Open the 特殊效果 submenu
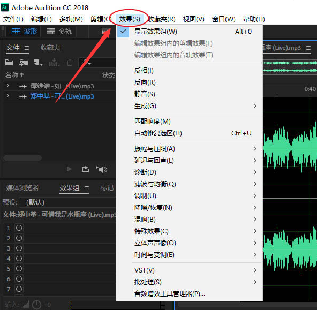Screen dimensions: 317x310 tap(190, 231)
